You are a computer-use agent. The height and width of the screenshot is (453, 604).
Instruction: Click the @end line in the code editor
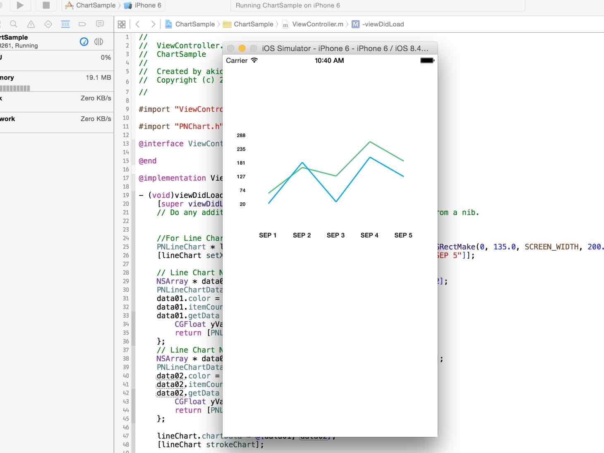click(x=148, y=161)
